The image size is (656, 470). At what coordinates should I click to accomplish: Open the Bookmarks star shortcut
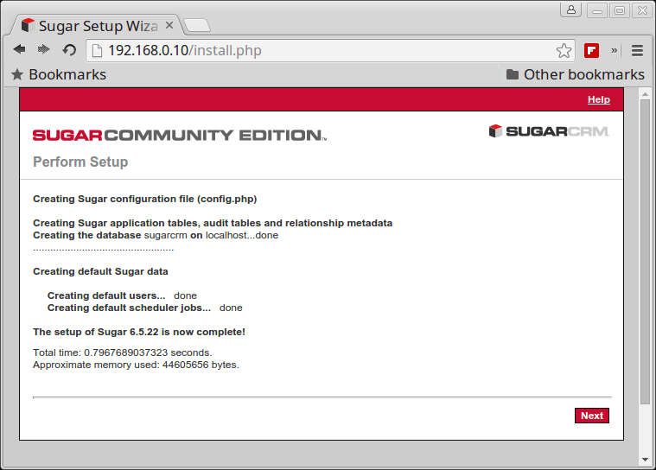(x=59, y=74)
